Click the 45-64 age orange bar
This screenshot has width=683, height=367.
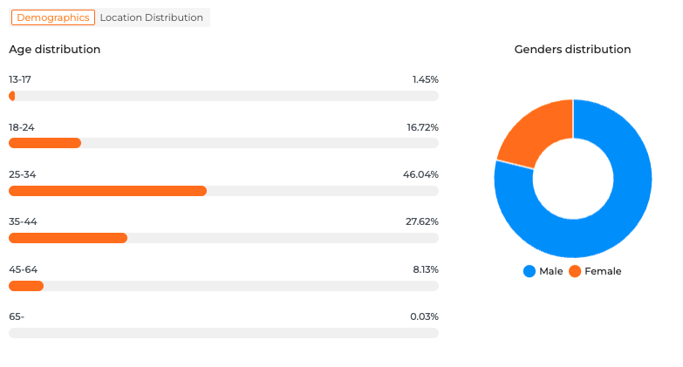(x=26, y=286)
